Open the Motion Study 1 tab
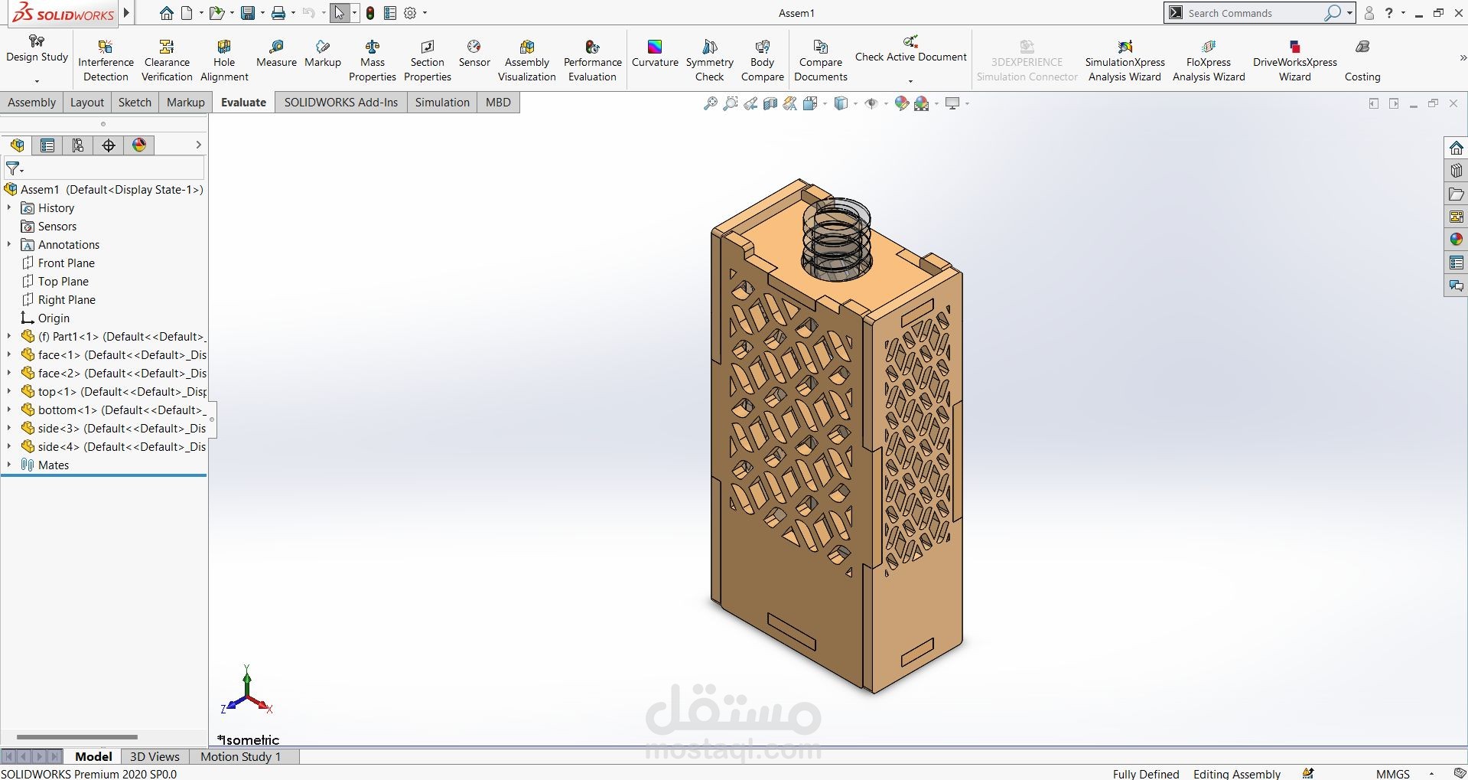The width and height of the screenshot is (1468, 780). point(240,756)
